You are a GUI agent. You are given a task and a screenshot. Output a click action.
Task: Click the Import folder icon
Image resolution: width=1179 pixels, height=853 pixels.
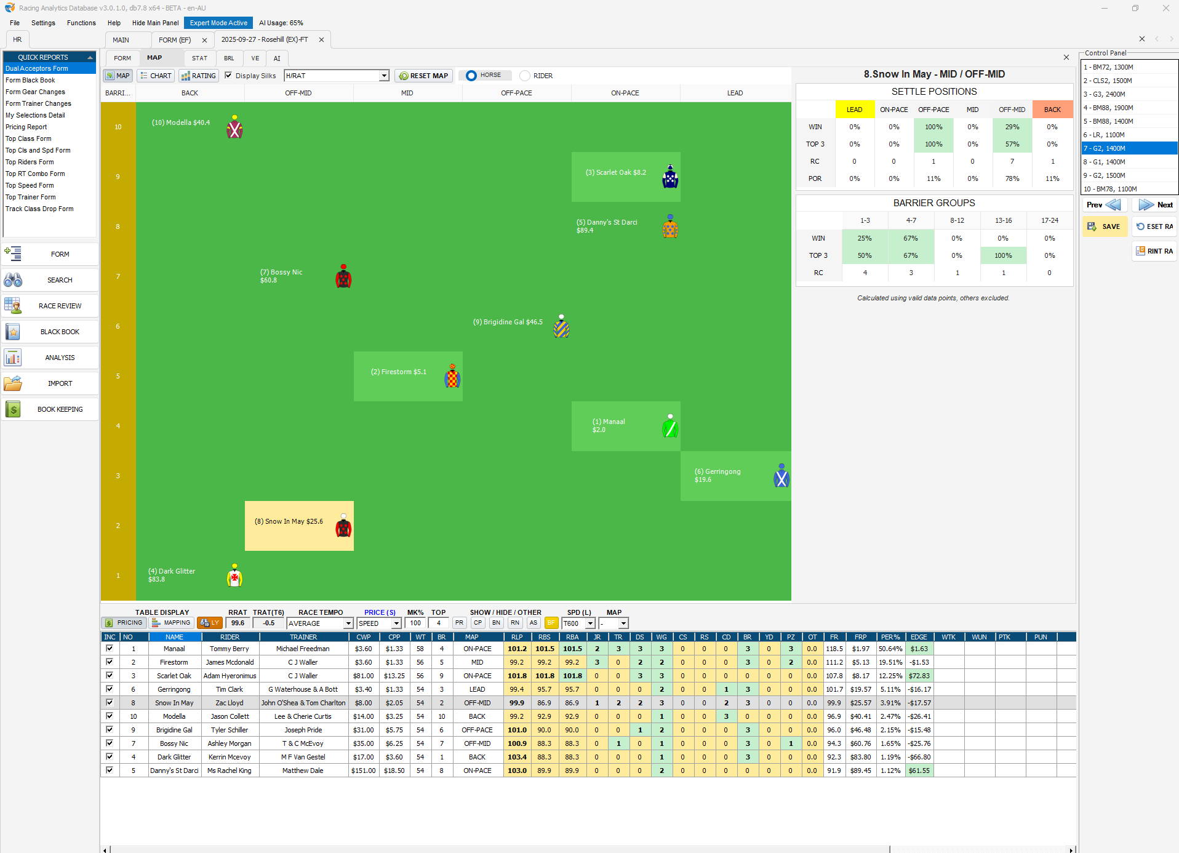[13, 383]
